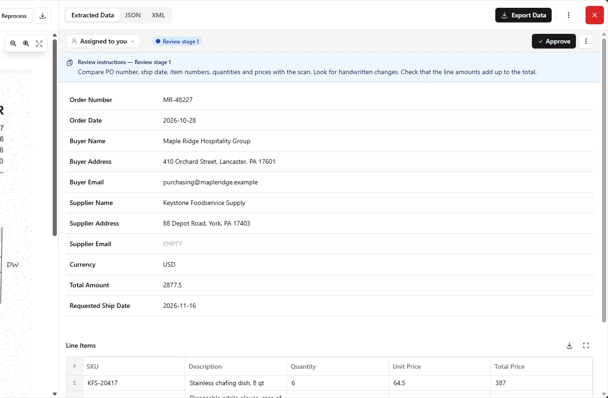608x398 pixels.
Task: Click the email purchasing@mapleridge.example
Action: coord(210,182)
